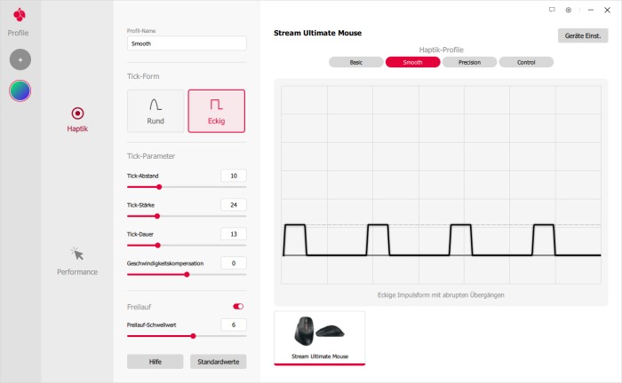Click the Profil-Name text field
This screenshot has width=622, height=383.
click(x=187, y=43)
